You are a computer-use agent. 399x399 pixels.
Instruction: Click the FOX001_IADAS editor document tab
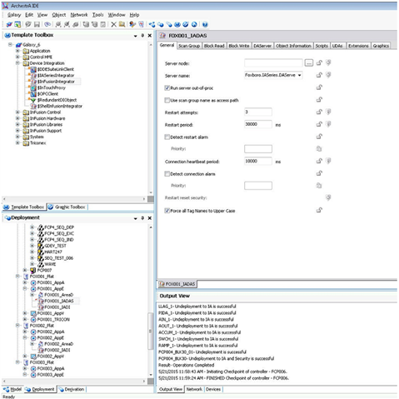pos(177,284)
